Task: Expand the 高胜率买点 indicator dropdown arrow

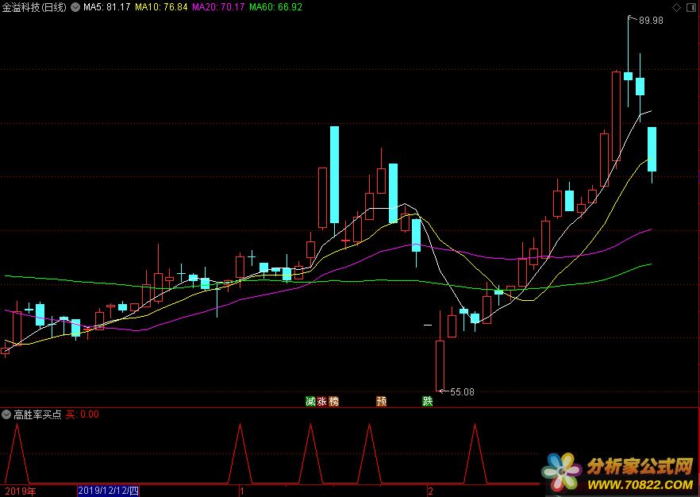Action: click(6, 414)
